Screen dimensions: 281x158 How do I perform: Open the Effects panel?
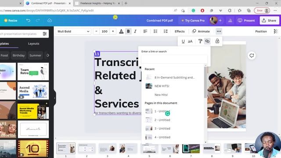(180, 31)
